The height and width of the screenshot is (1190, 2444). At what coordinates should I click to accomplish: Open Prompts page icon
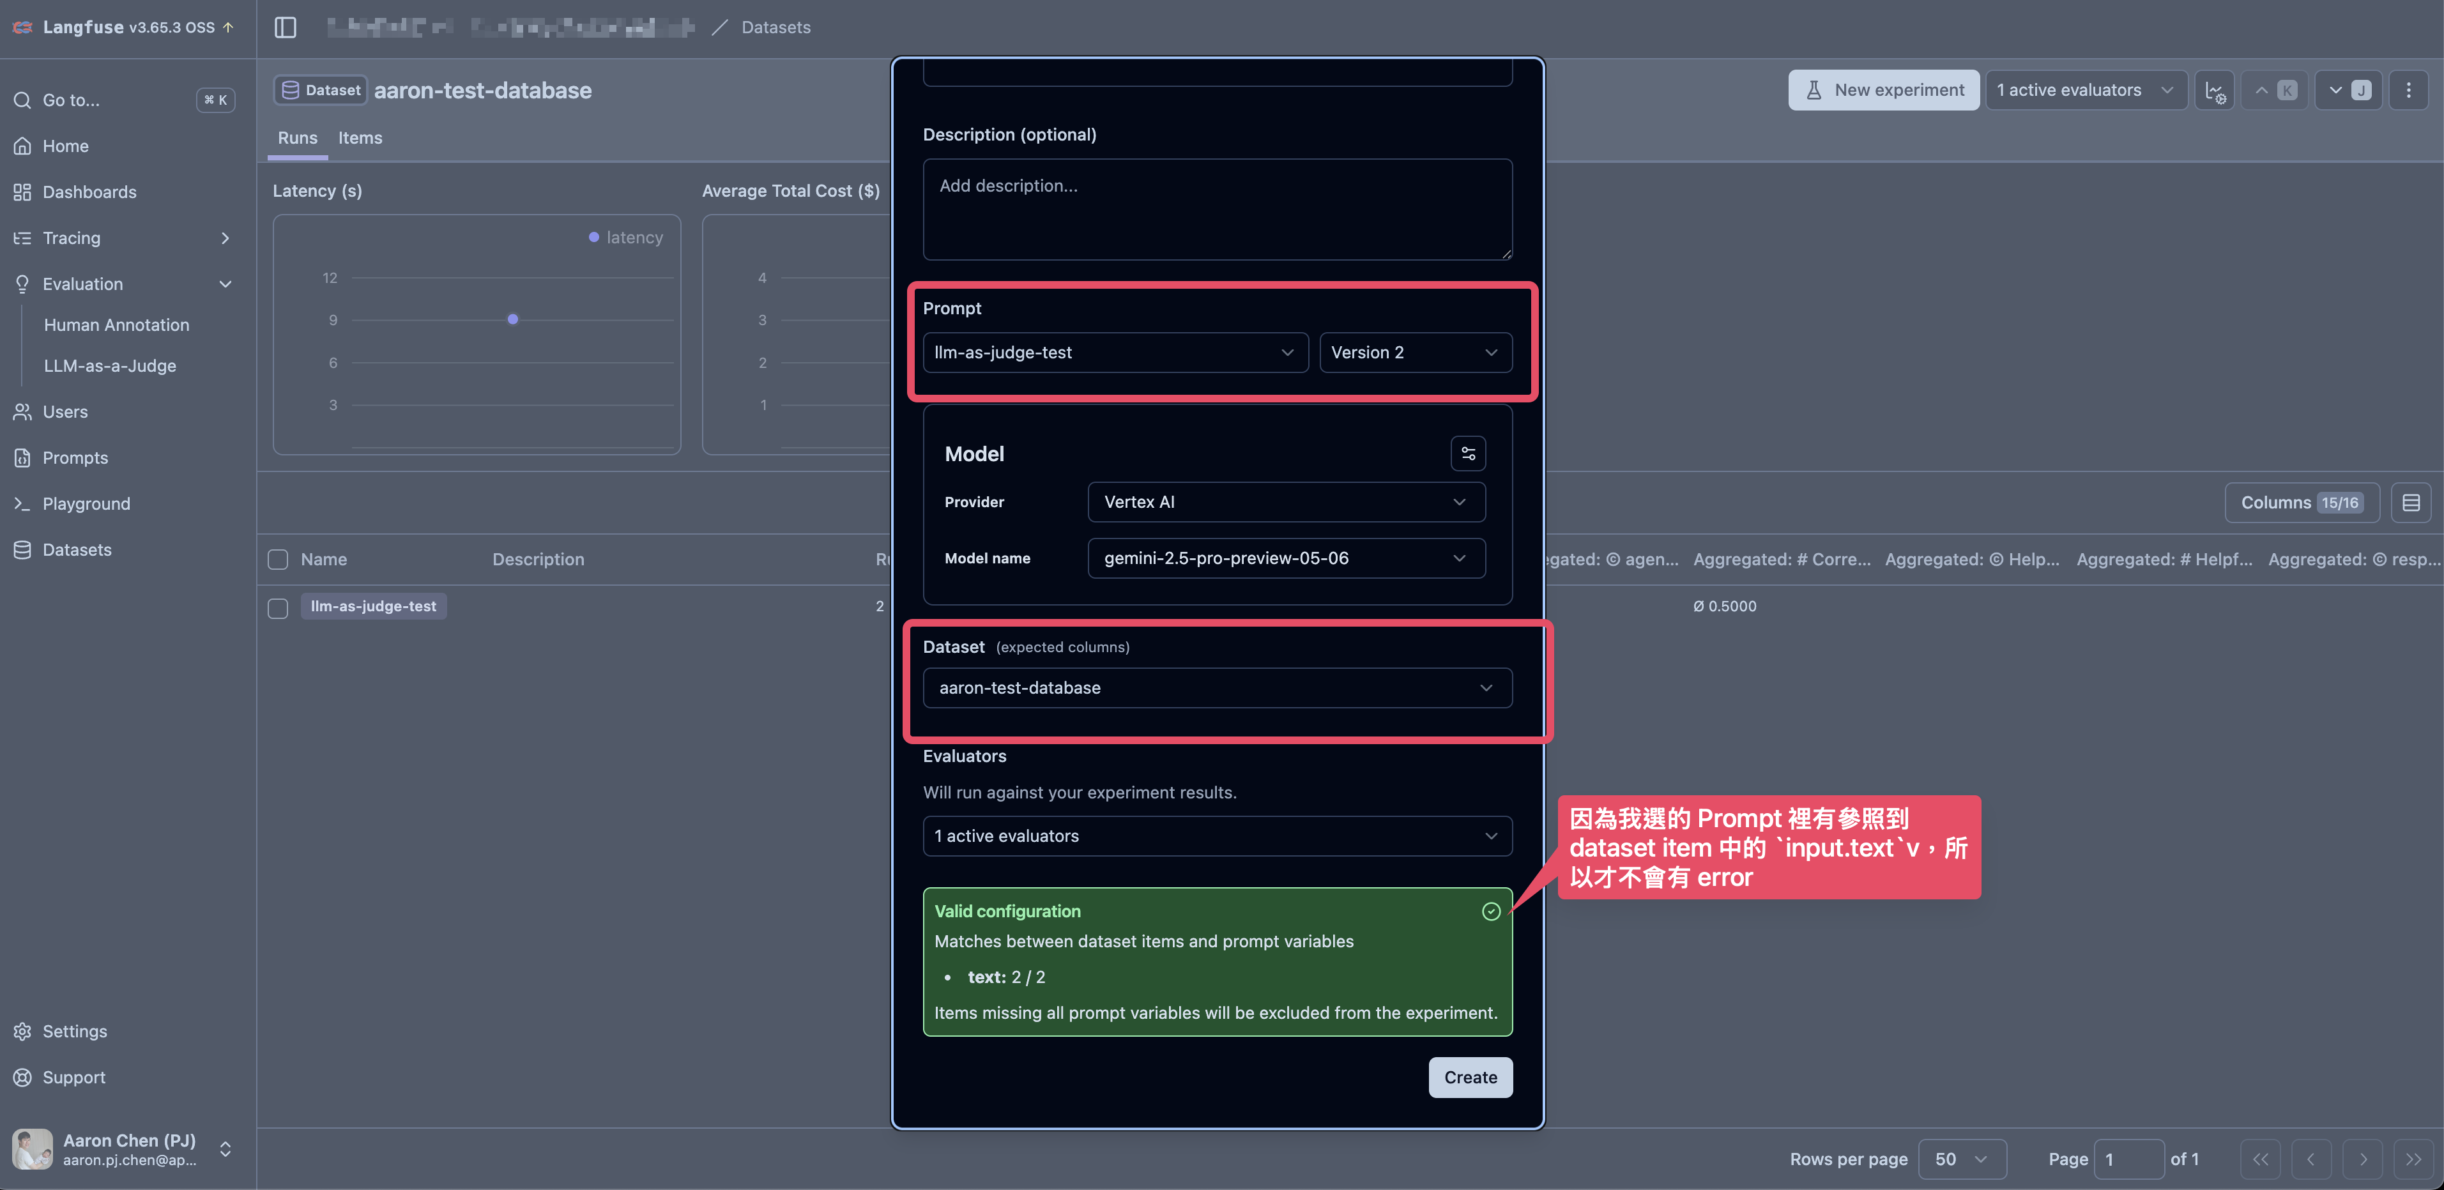(x=23, y=457)
